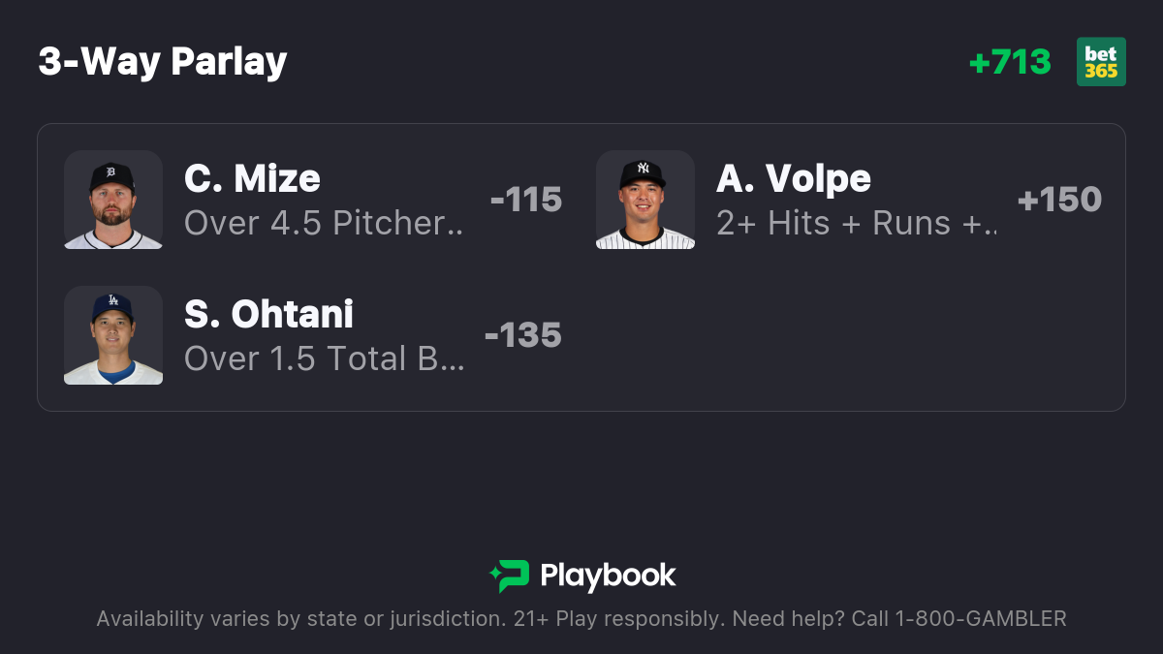1163x654 pixels.
Task: Open A. Volpe's player headshot
Action: click(x=645, y=200)
